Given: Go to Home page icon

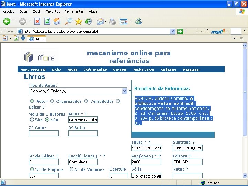Looking at the screenshot, I should pyautogui.click(x=57, y=21).
